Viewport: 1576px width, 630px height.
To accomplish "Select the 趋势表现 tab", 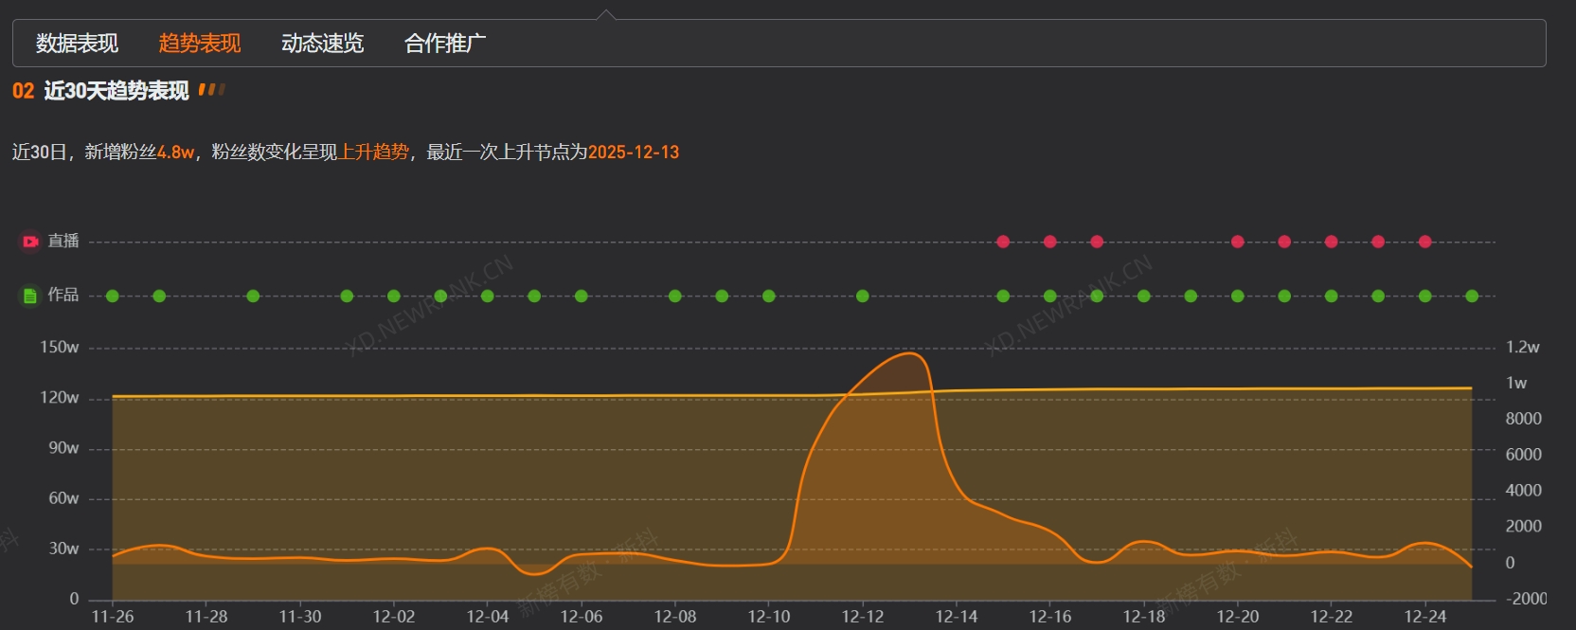I will [200, 44].
